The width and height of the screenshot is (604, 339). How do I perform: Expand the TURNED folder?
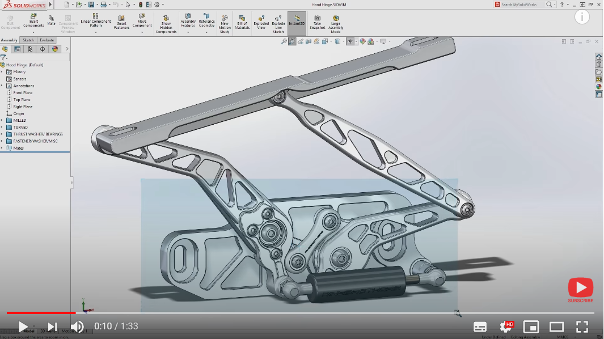pos(2,128)
